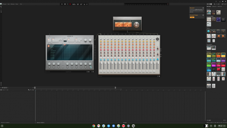Click the plus icon atop the browser panel

222,4
